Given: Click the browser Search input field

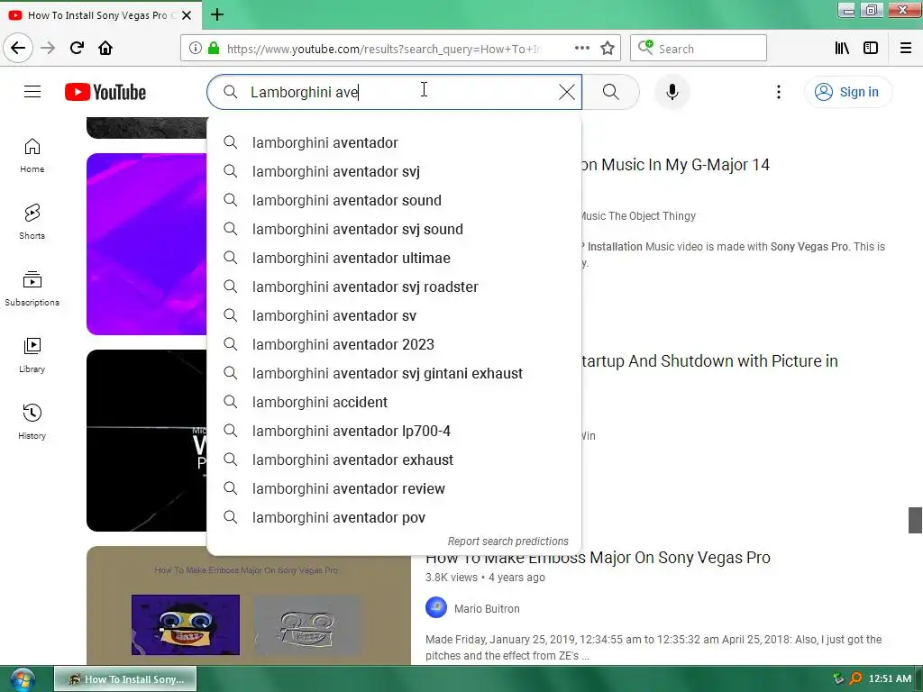Looking at the screenshot, I should pyautogui.click(x=699, y=49).
